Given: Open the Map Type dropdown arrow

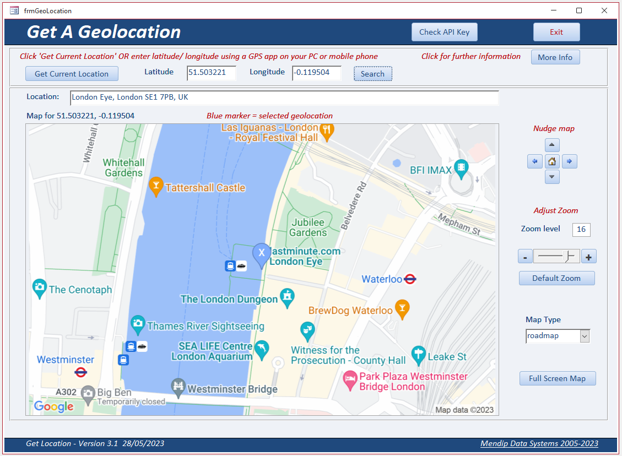Looking at the screenshot, I should [585, 336].
